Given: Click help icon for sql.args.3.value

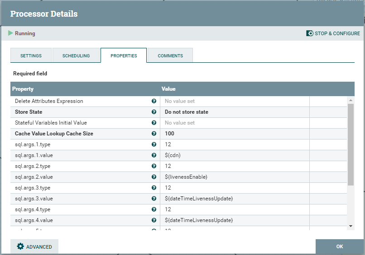Looking at the screenshot, I should tap(154, 199).
